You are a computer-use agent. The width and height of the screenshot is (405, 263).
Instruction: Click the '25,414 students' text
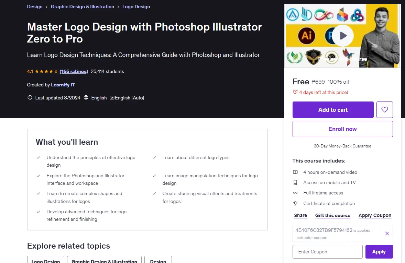(x=107, y=72)
